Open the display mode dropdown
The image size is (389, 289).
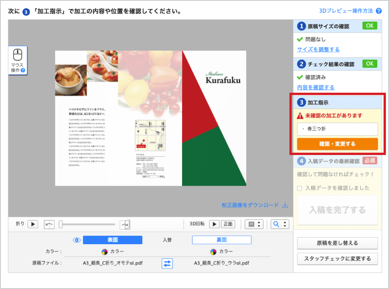(x=254, y=224)
